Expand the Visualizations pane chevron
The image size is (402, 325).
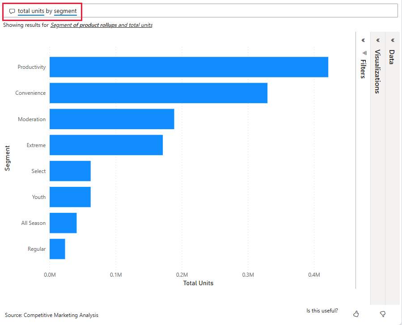coord(378,40)
